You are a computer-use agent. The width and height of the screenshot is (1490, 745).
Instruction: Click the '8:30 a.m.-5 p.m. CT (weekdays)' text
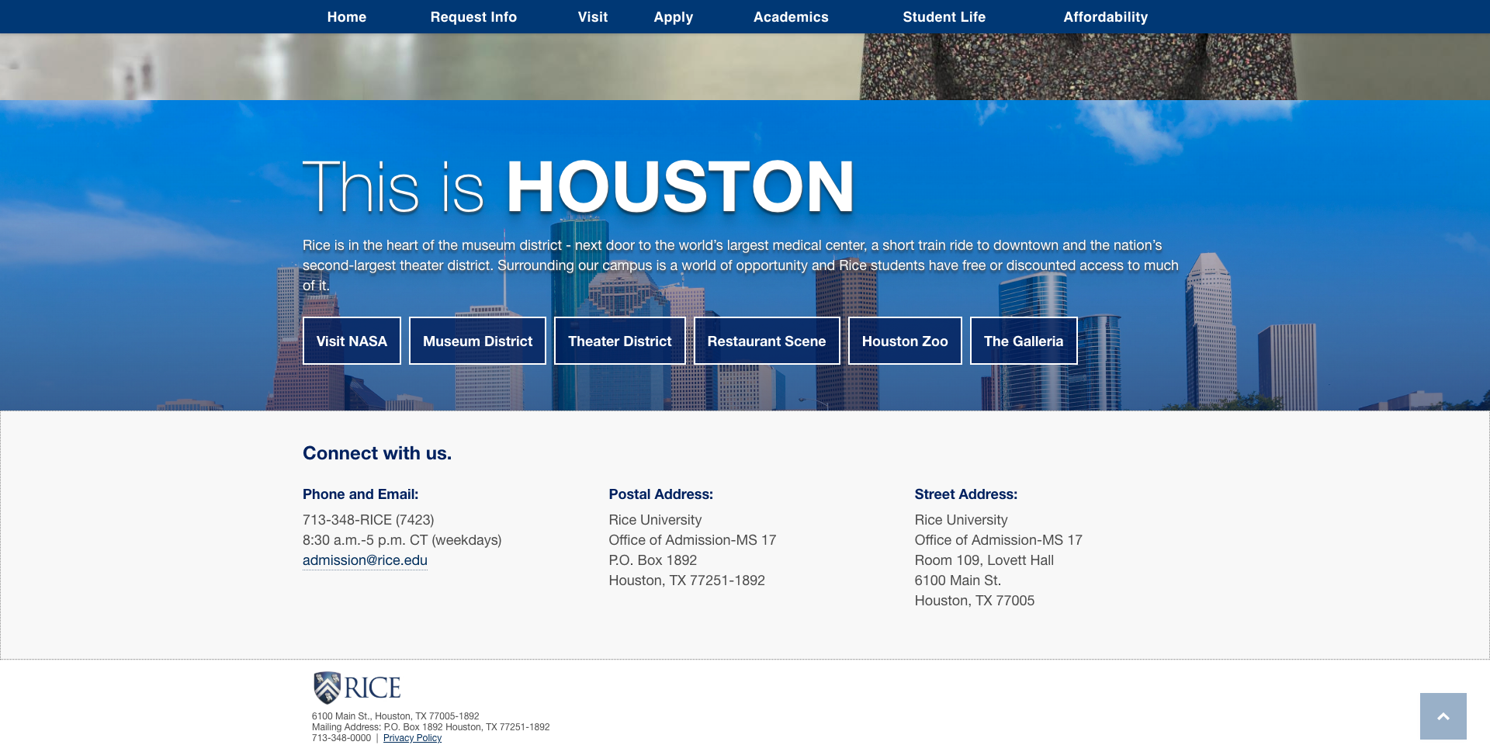coord(402,540)
